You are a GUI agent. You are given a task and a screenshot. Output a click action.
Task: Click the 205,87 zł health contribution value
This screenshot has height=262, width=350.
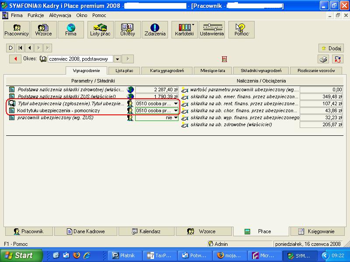(x=321, y=125)
